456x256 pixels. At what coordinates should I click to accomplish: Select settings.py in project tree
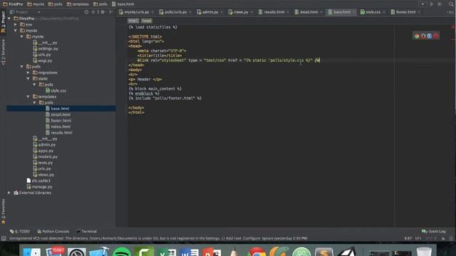pyautogui.click(x=46, y=48)
